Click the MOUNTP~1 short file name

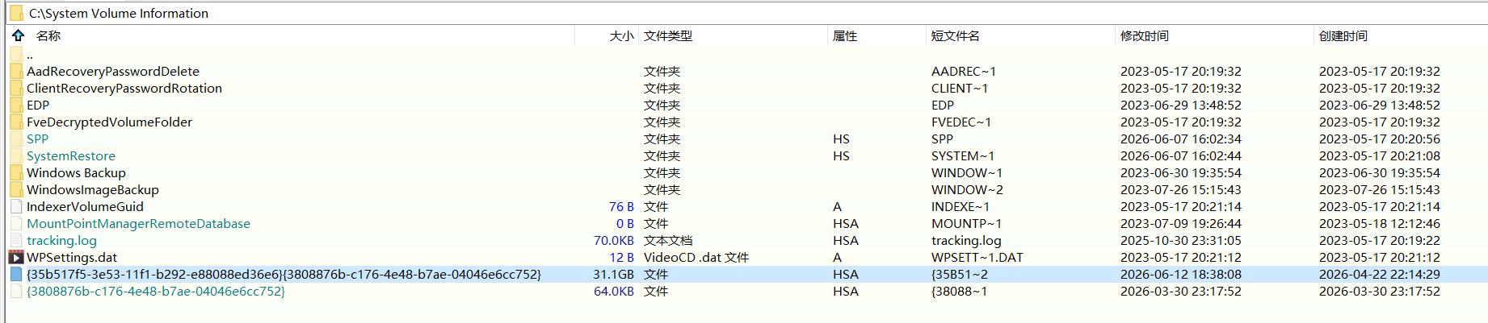(x=966, y=223)
